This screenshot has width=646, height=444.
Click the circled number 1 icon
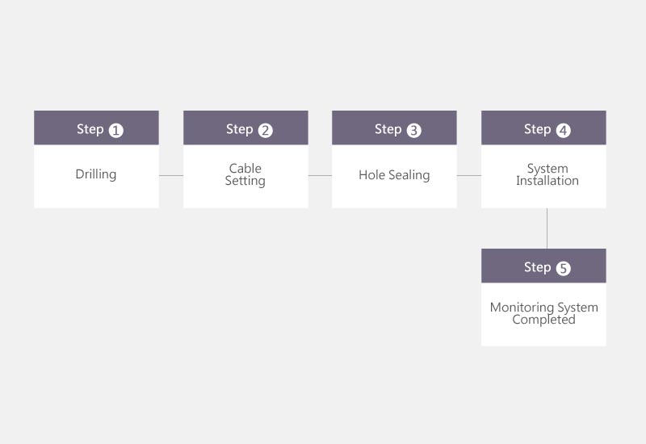(x=115, y=131)
